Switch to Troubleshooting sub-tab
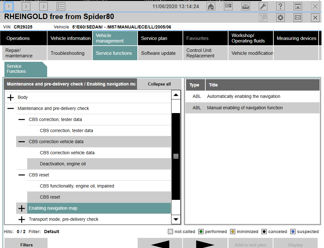 coord(70,53)
